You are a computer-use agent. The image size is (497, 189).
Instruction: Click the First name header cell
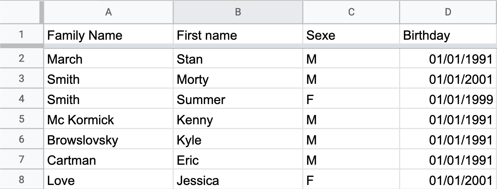point(238,35)
